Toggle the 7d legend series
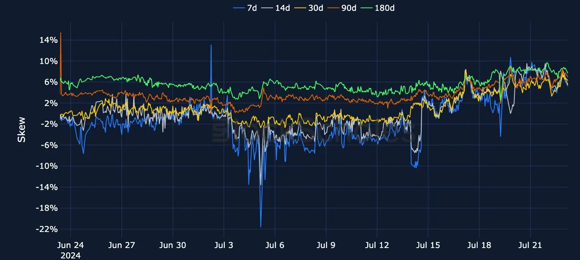 244,8
